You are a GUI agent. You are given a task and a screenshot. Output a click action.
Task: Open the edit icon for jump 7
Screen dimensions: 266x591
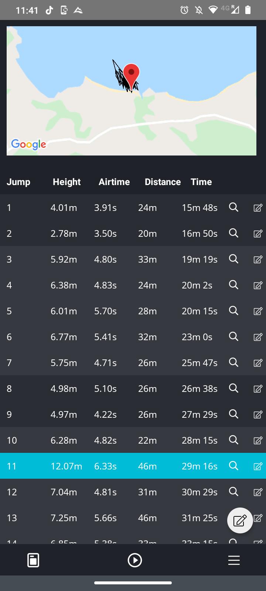[x=258, y=363]
